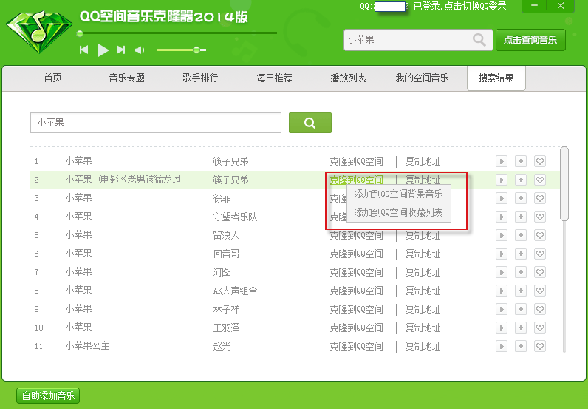Viewport: 588px width, 409px height.
Task: Skip to the next track
Action: point(120,50)
